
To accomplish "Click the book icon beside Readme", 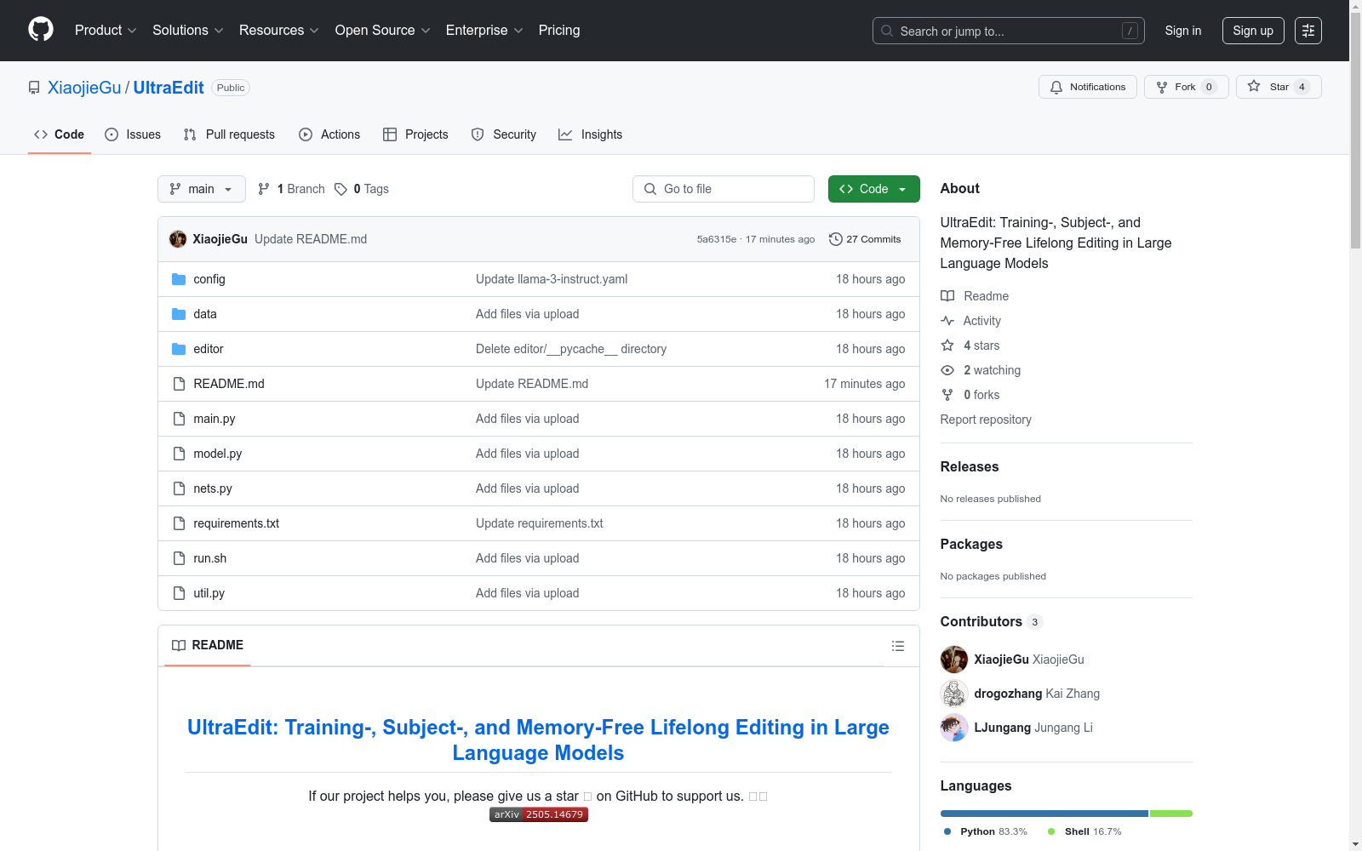I will pos(947,296).
